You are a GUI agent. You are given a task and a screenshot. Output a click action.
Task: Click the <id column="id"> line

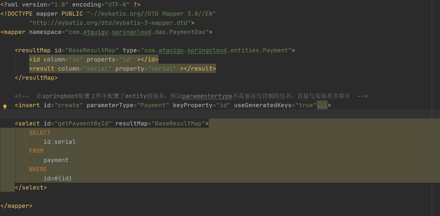click(x=94, y=59)
